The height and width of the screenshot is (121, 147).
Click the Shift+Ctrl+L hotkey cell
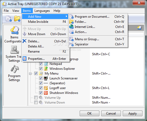(101, 88)
